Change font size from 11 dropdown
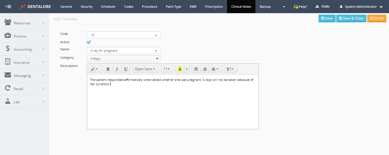Screen dimensions: 389x155 167,69
